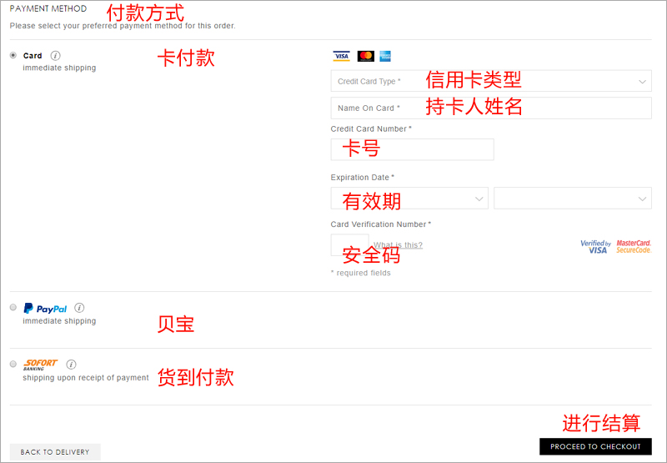
Task: Select the Card payment radio button
Action: click(x=13, y=56)
